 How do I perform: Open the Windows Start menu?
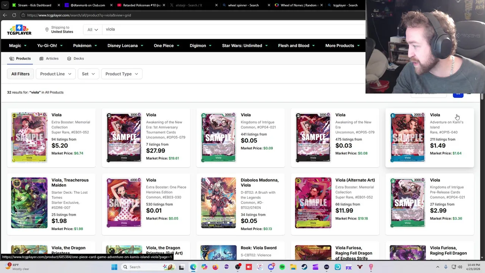(114, 267)
